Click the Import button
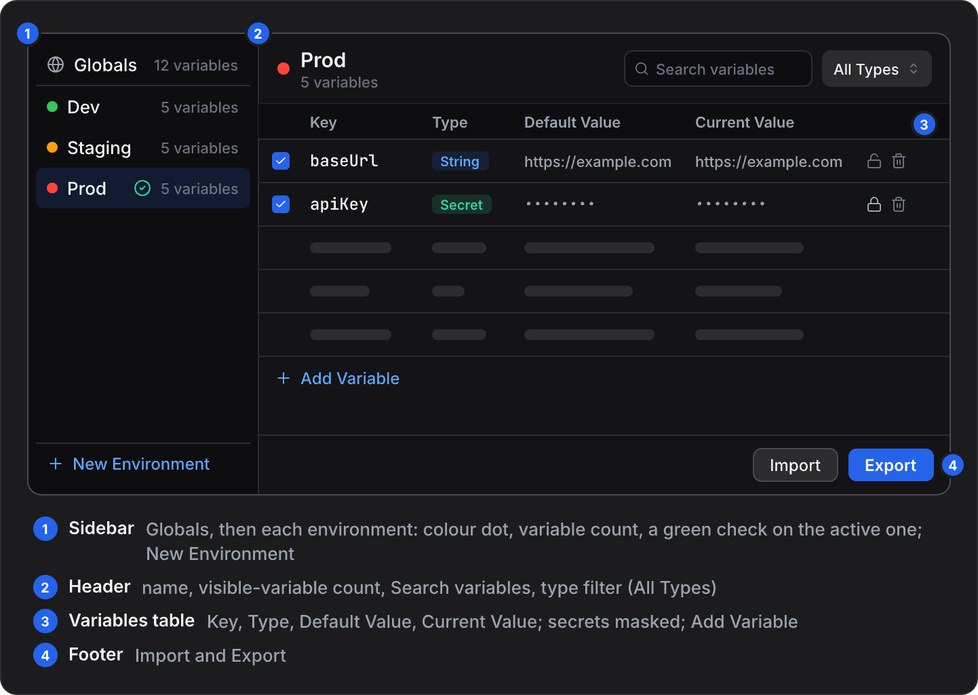 (795, 465)
